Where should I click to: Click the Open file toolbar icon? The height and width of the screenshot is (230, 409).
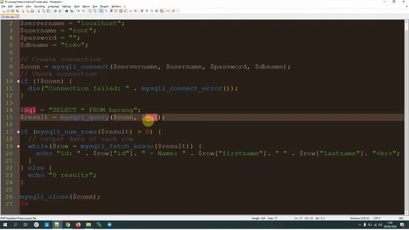click(x=8, y=11)
